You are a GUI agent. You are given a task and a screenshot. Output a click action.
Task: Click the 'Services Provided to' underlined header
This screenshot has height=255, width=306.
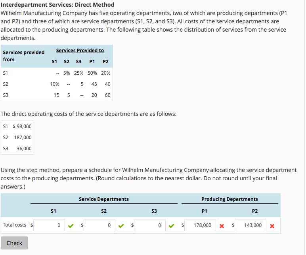(x=80, y=51)
